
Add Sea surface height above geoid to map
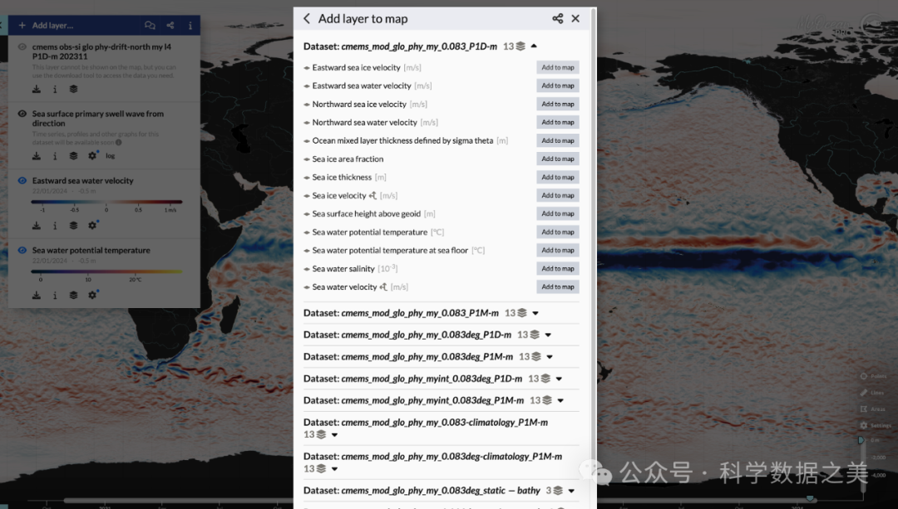[x=557, y=214]
